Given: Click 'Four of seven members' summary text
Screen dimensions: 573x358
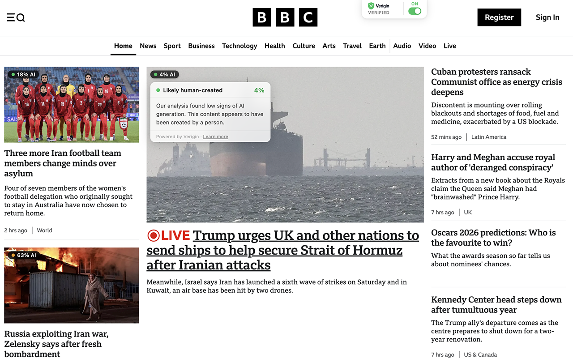Looking at the screenshot, I should tap(68, 200).
